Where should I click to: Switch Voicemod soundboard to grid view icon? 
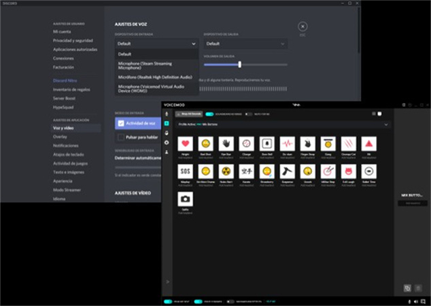[x=379, y=114]
